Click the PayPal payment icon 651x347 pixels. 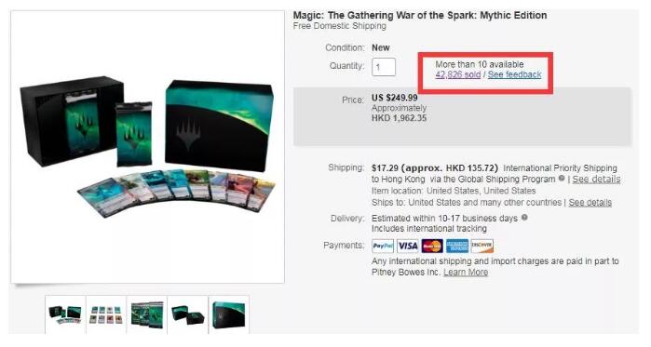pyautogui.click(x=383, y=247)
